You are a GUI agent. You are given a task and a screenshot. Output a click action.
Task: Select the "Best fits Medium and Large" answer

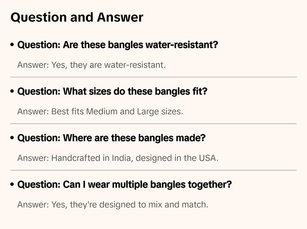[100, 112]
